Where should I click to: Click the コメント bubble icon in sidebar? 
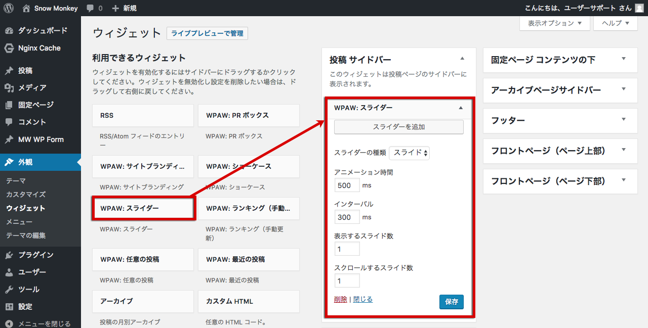(9, 122)
